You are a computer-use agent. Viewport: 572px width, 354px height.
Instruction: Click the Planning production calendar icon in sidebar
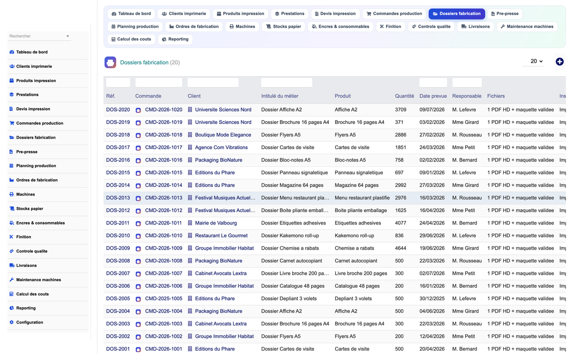click(x=11, y=166)
